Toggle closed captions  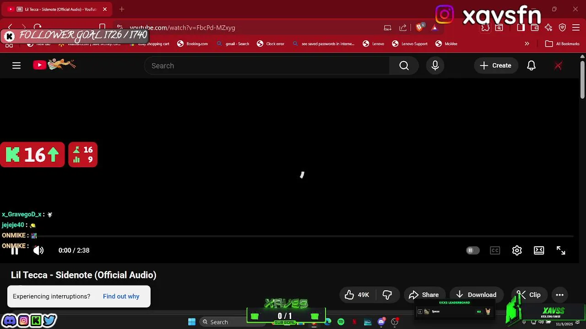495,250
